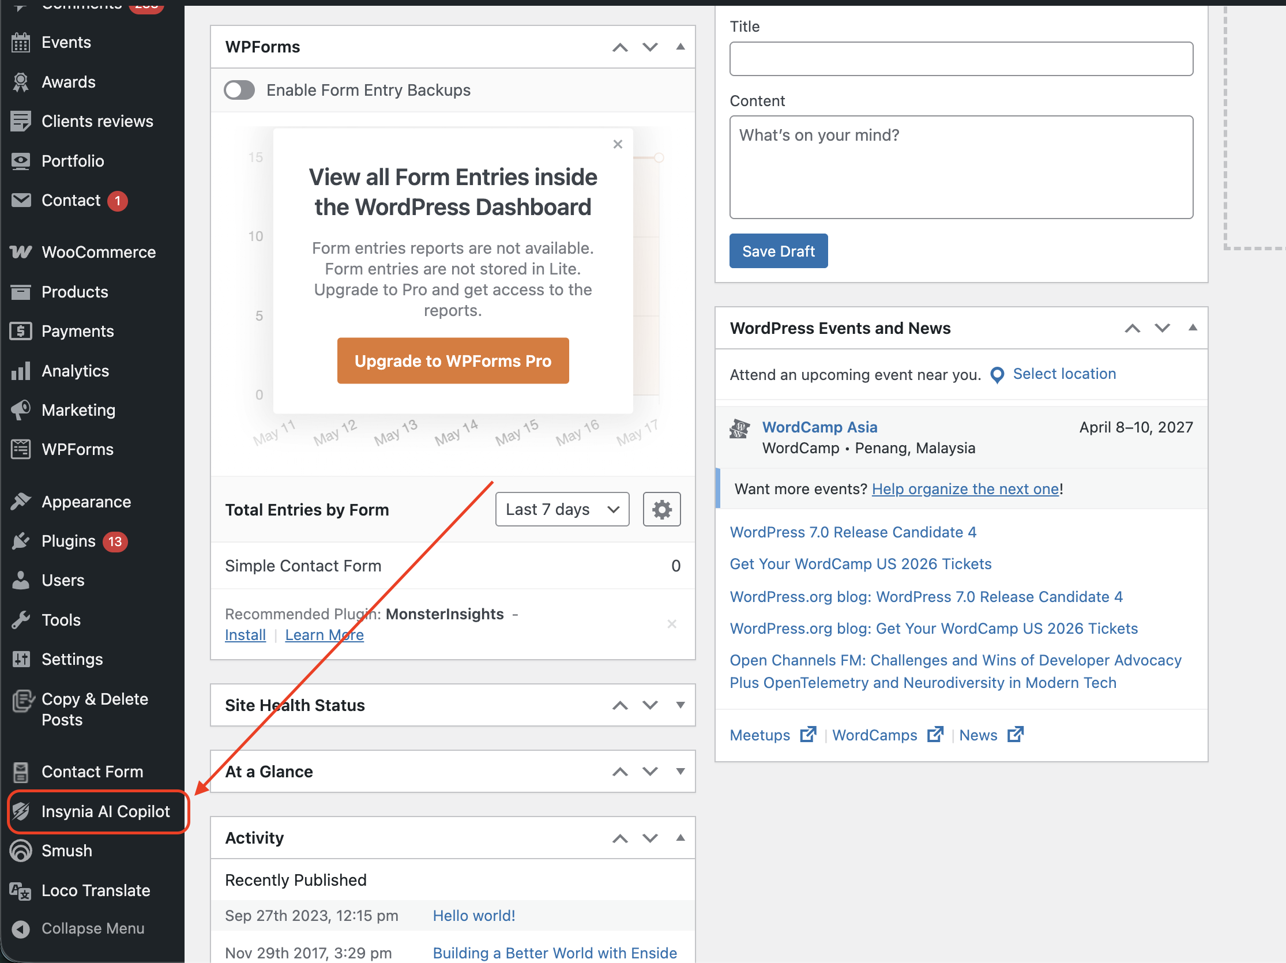Click into the Title input field
The image size is (1286, 963).
(x=961, y=59)
